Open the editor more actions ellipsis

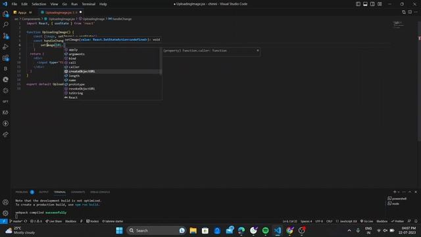click(x=416, y=12)
